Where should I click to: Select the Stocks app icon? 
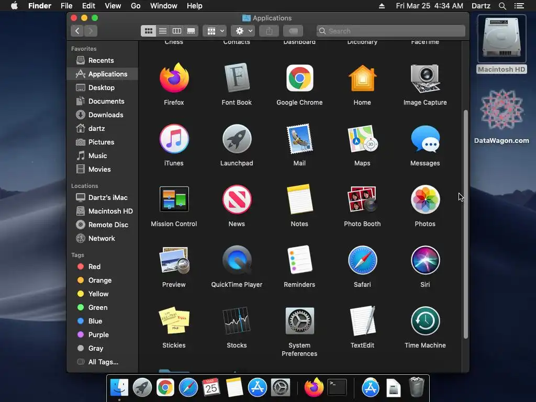pyautogui.click(x=237, y=321)
